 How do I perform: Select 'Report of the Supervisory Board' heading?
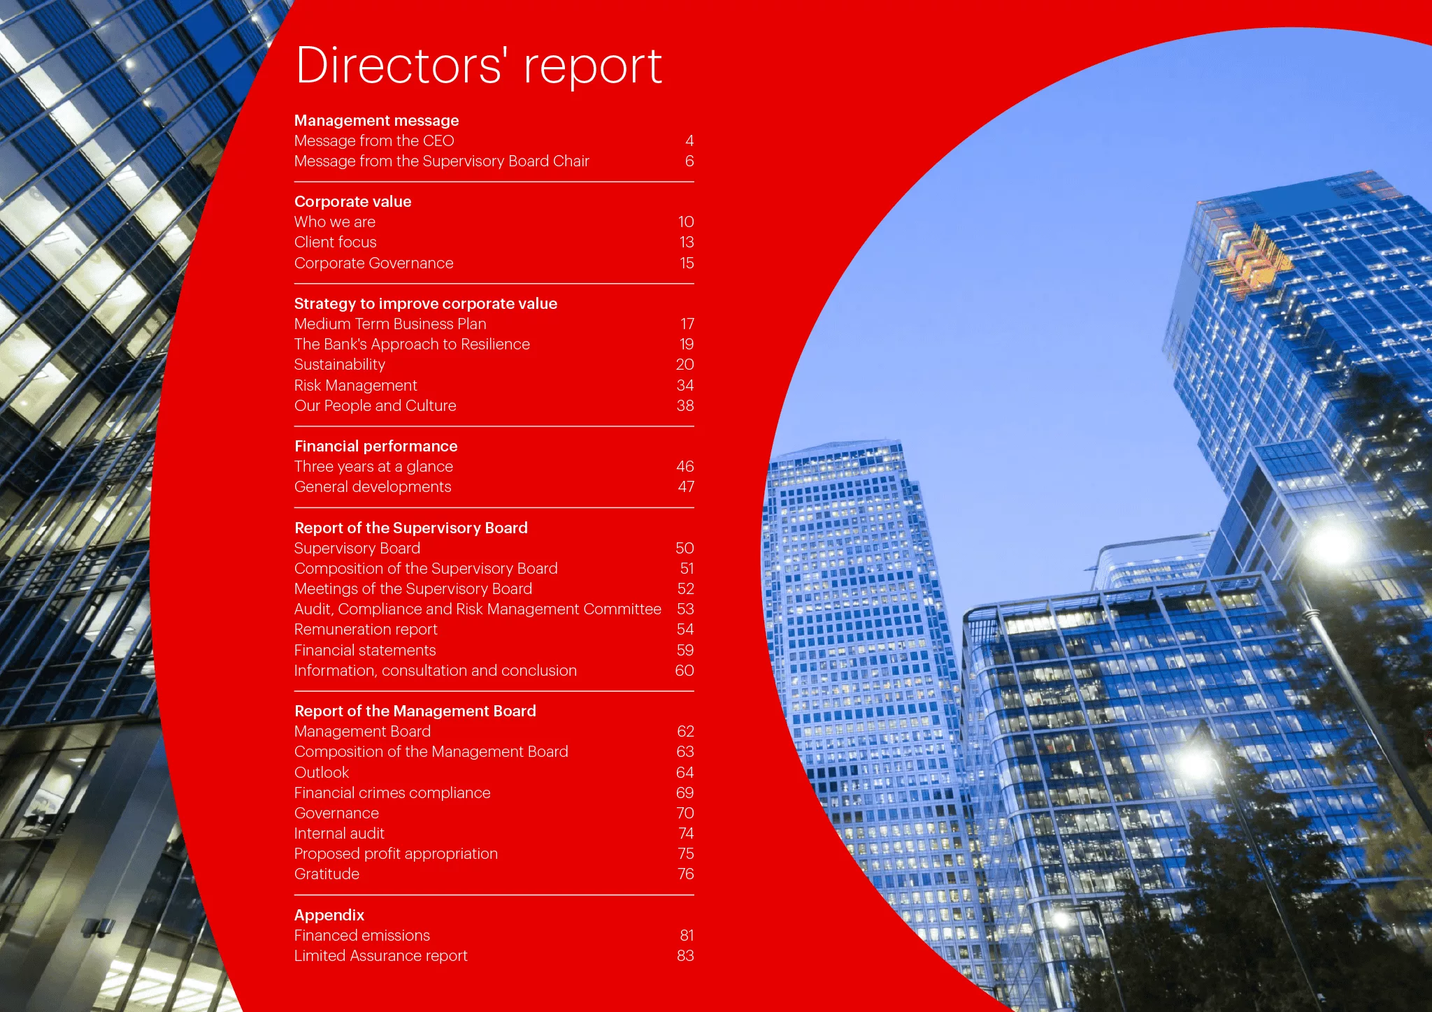coord(410,528)
